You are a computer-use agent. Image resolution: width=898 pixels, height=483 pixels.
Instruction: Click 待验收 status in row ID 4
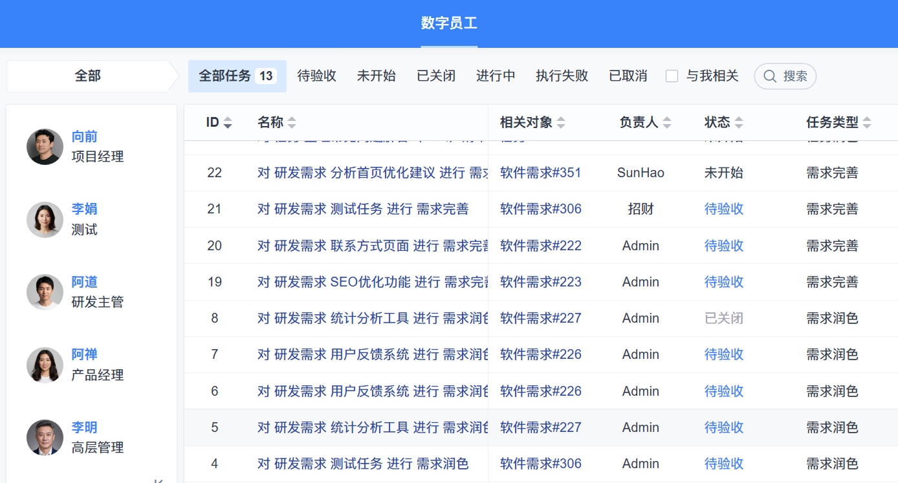[x=724, y=464]
